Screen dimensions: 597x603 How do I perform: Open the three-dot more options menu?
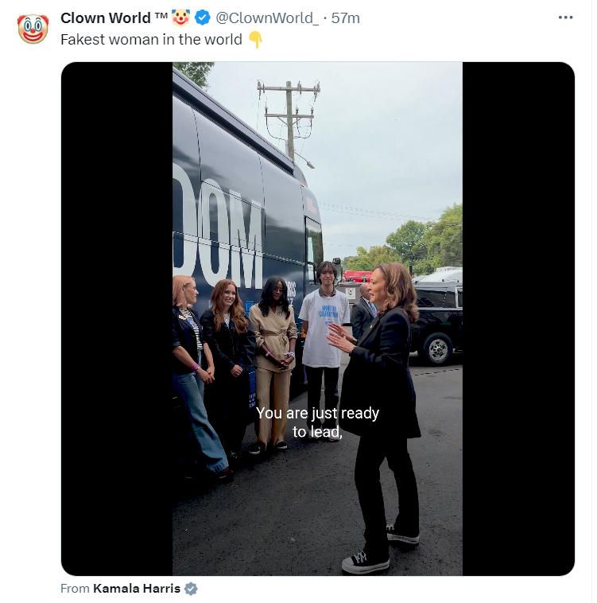(565, 18)
